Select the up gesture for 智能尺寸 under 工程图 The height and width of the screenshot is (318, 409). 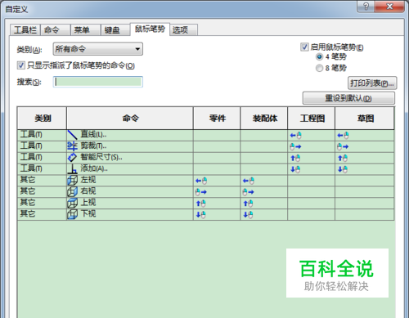(x=295, y=158)
